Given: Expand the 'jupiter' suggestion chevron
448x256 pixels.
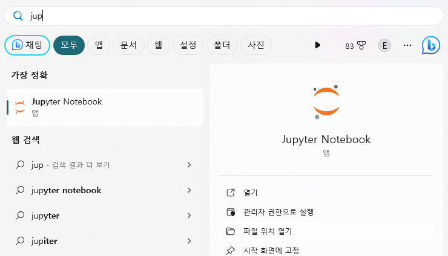Looking at the screenshot, I should coord(189,241).
